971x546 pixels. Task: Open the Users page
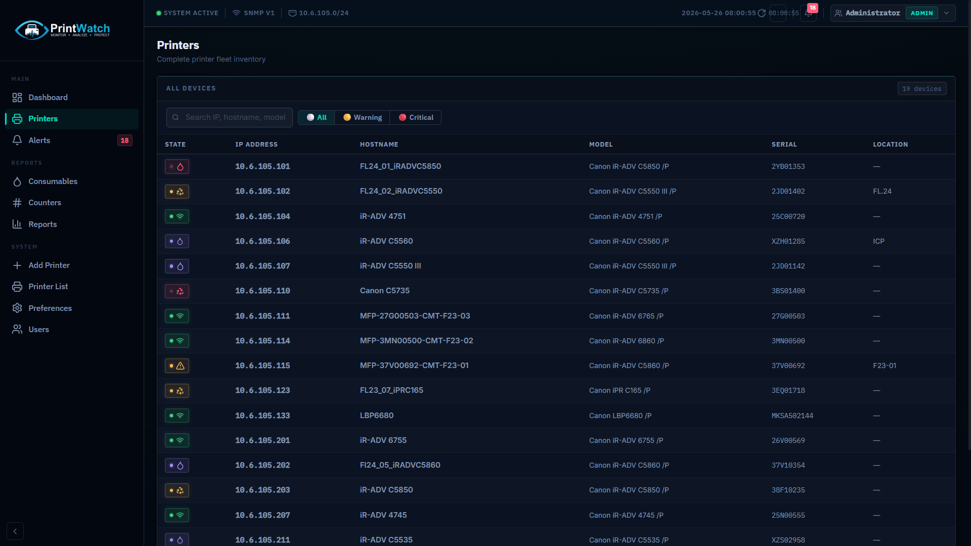pyautogui.click(x=71, y=329)
